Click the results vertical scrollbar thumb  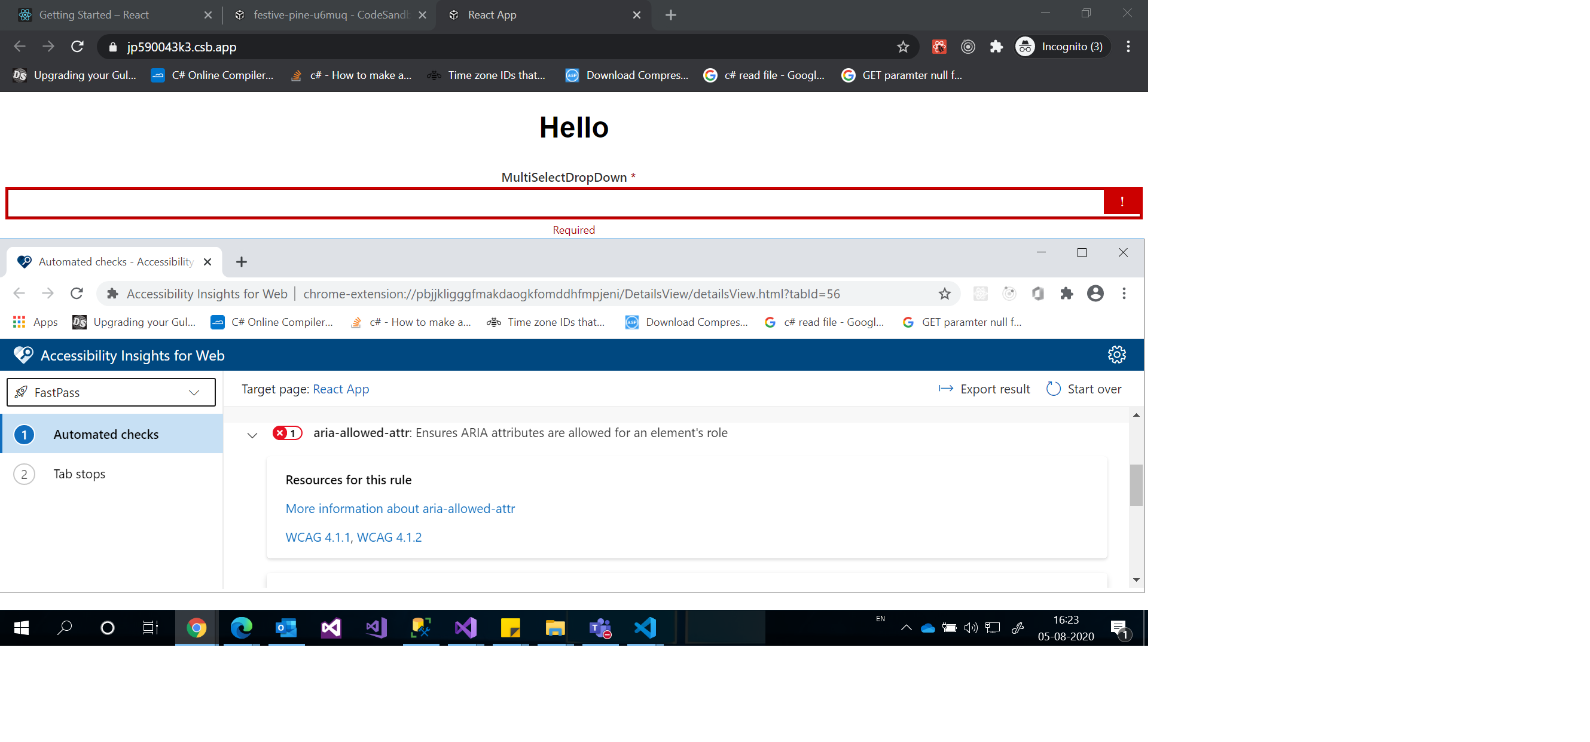[1136, 485]
